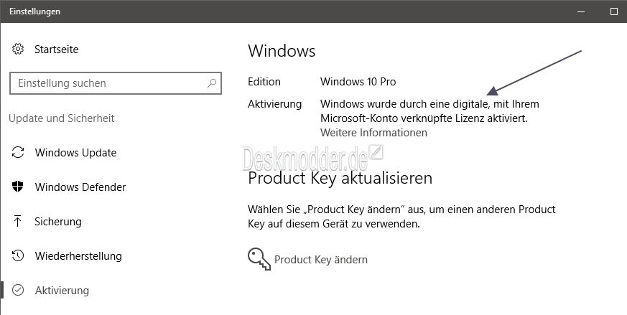Click the key icon for Product Key
Viewport: 627px width, 315px height.
tap(259, 258)
